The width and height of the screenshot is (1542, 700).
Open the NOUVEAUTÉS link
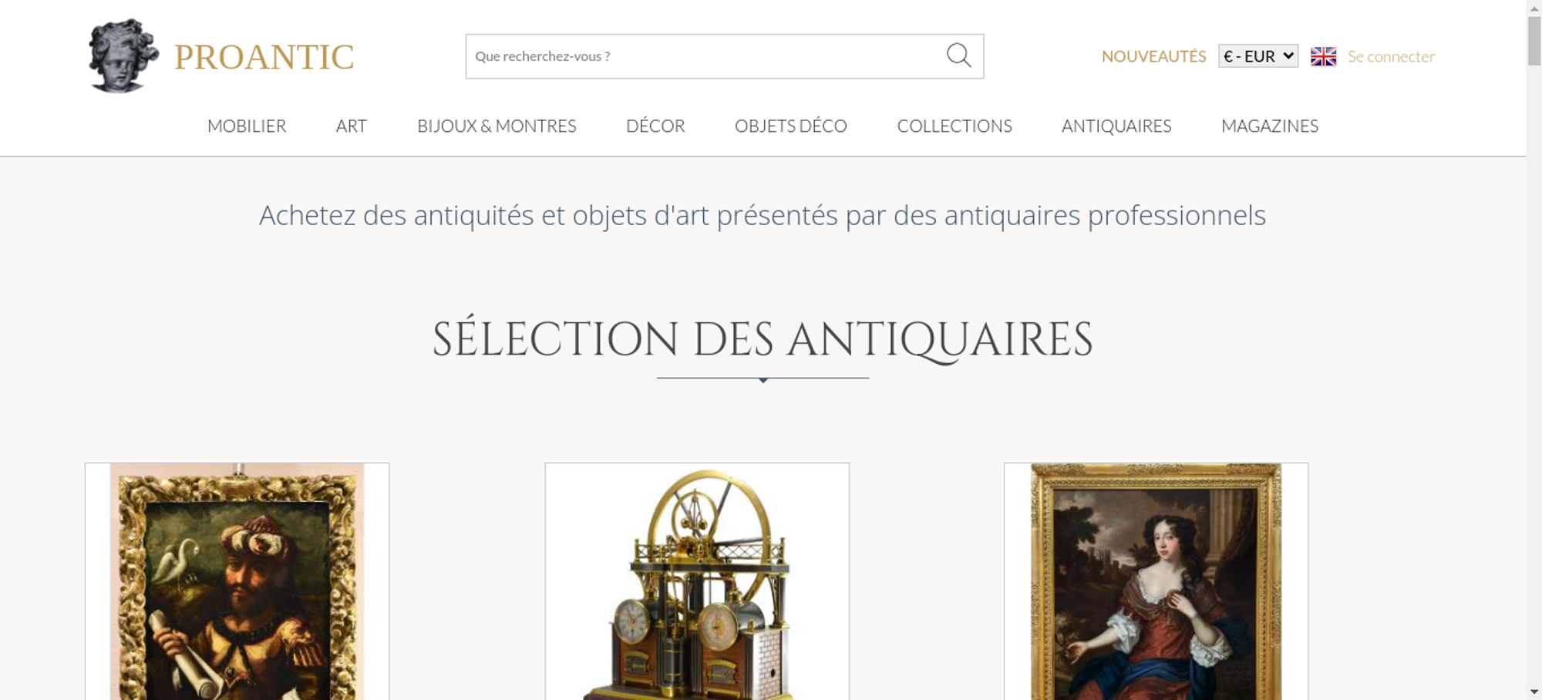[x=1153, y=56]
